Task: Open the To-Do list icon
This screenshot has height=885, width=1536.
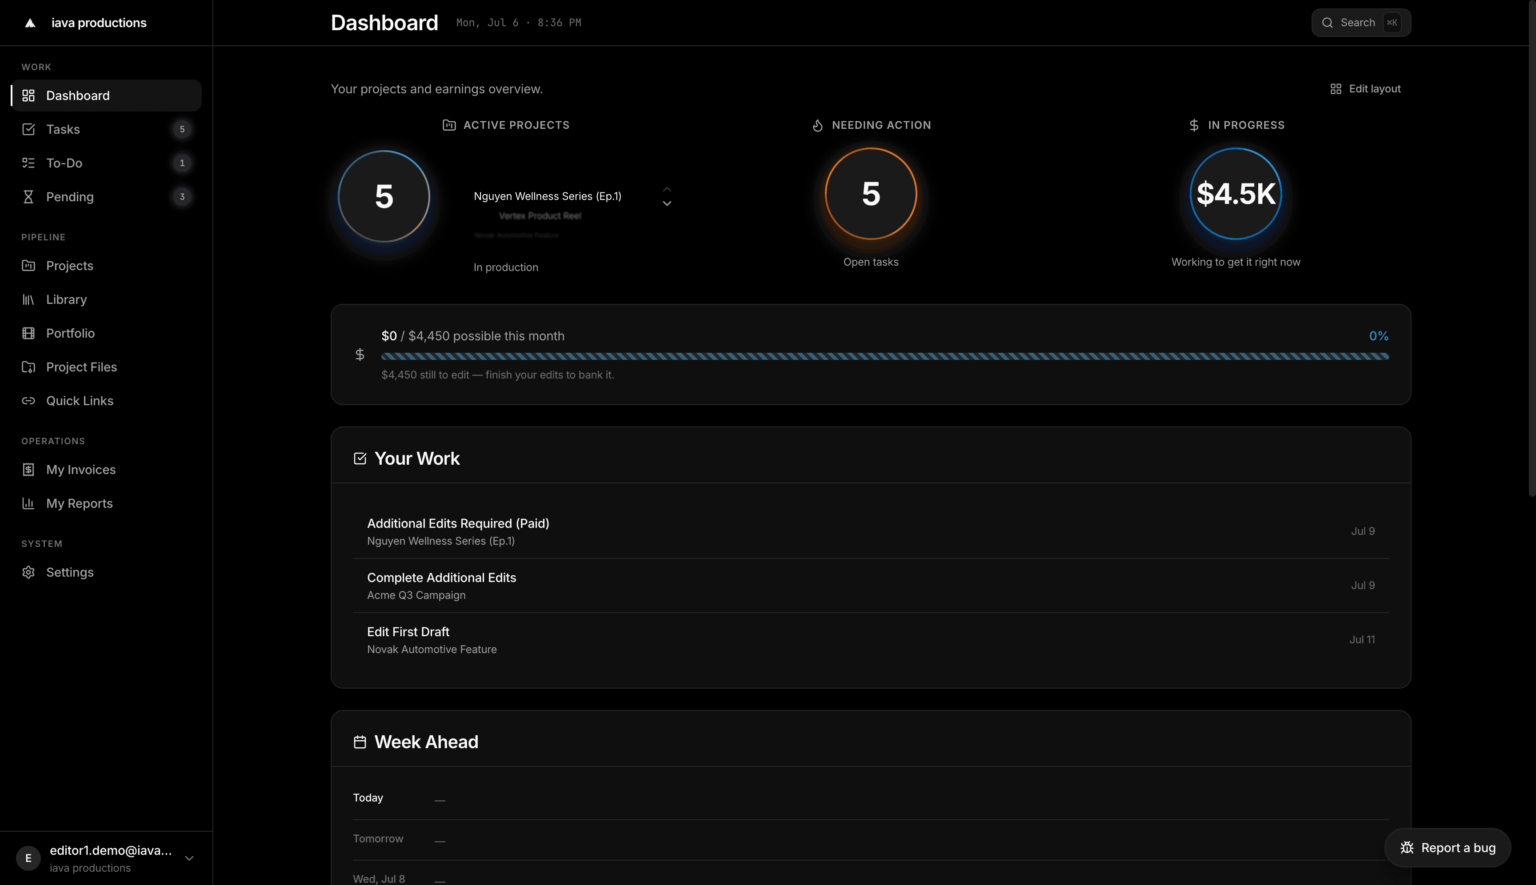Action: (28, 163)
